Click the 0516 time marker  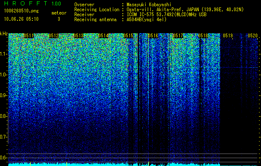click(153, 36)
